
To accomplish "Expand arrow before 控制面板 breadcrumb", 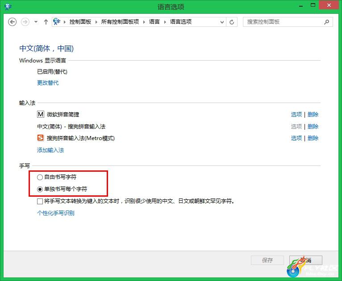I will tap(65, 22).
